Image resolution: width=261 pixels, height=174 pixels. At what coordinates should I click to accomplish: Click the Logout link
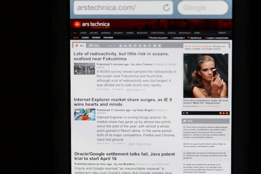(x=217, y=38)
